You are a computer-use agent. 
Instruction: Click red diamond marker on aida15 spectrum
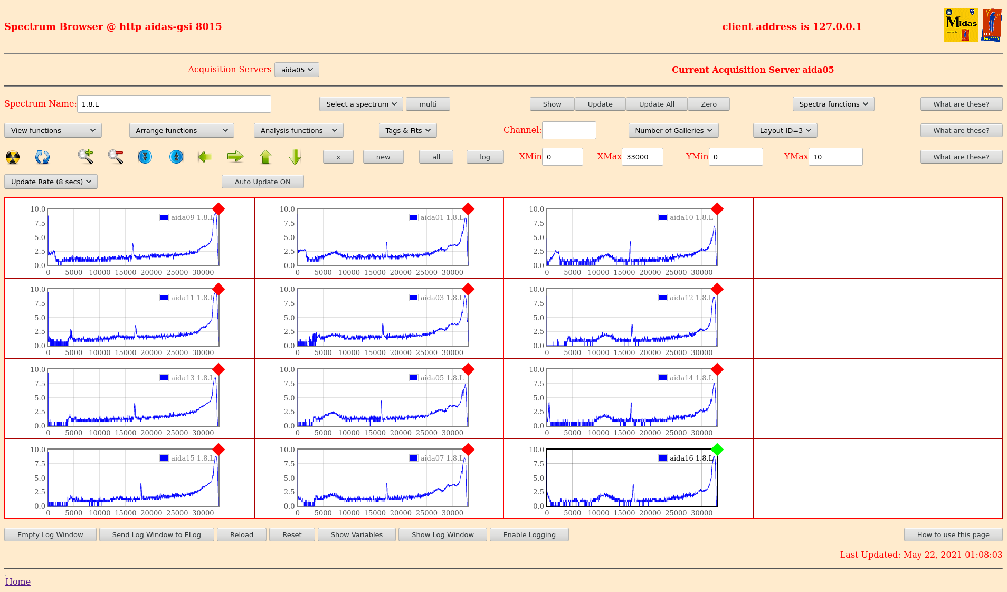[218, 450]
